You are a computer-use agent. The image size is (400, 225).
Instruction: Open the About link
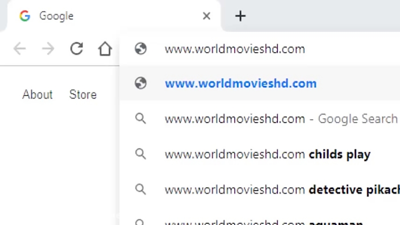[x=37, y=94]
